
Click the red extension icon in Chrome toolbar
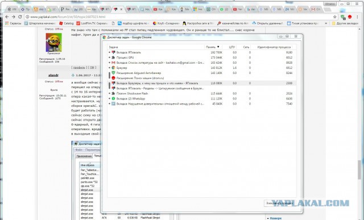[350, 16]
